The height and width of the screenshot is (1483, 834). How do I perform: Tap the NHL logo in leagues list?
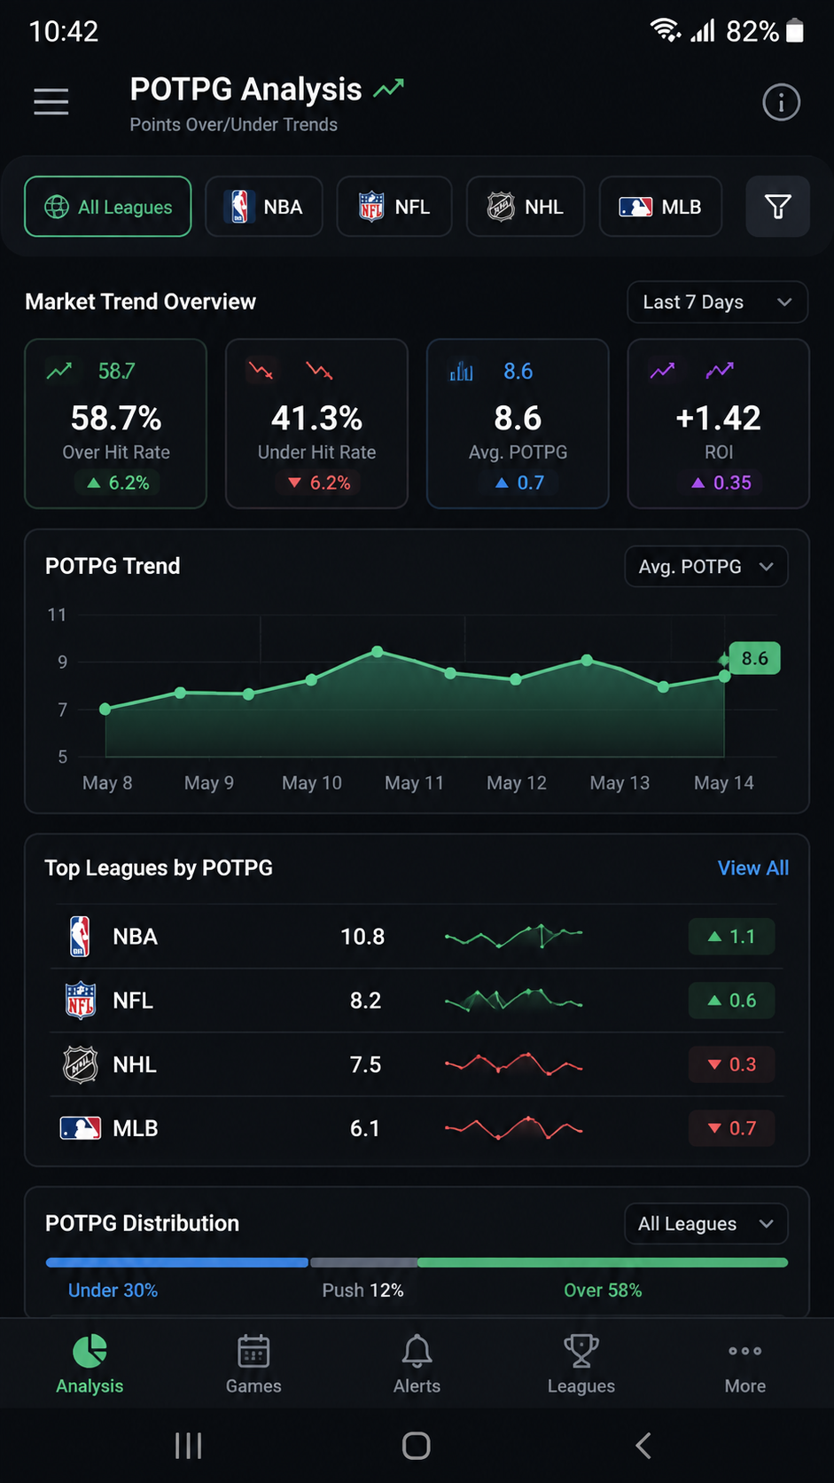pyautogui.click(x=81, y=1064)
